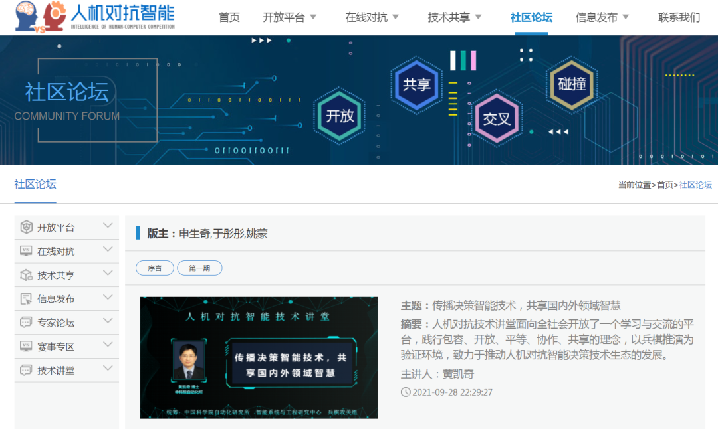This screenshot has height=429, width=718.
Task: Click the 序言 pill button
Action: [x=155, y=268]
